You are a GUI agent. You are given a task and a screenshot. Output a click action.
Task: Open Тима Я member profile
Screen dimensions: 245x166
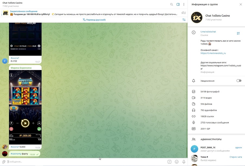[x=216, y=158]
